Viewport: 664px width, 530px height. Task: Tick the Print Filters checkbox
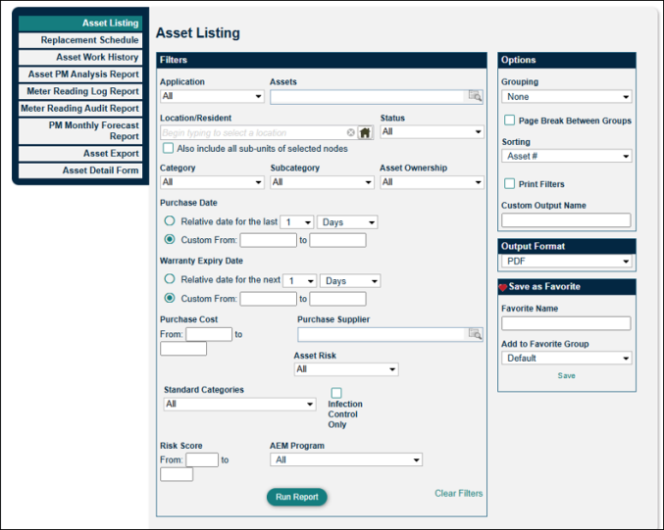(510, 183)
